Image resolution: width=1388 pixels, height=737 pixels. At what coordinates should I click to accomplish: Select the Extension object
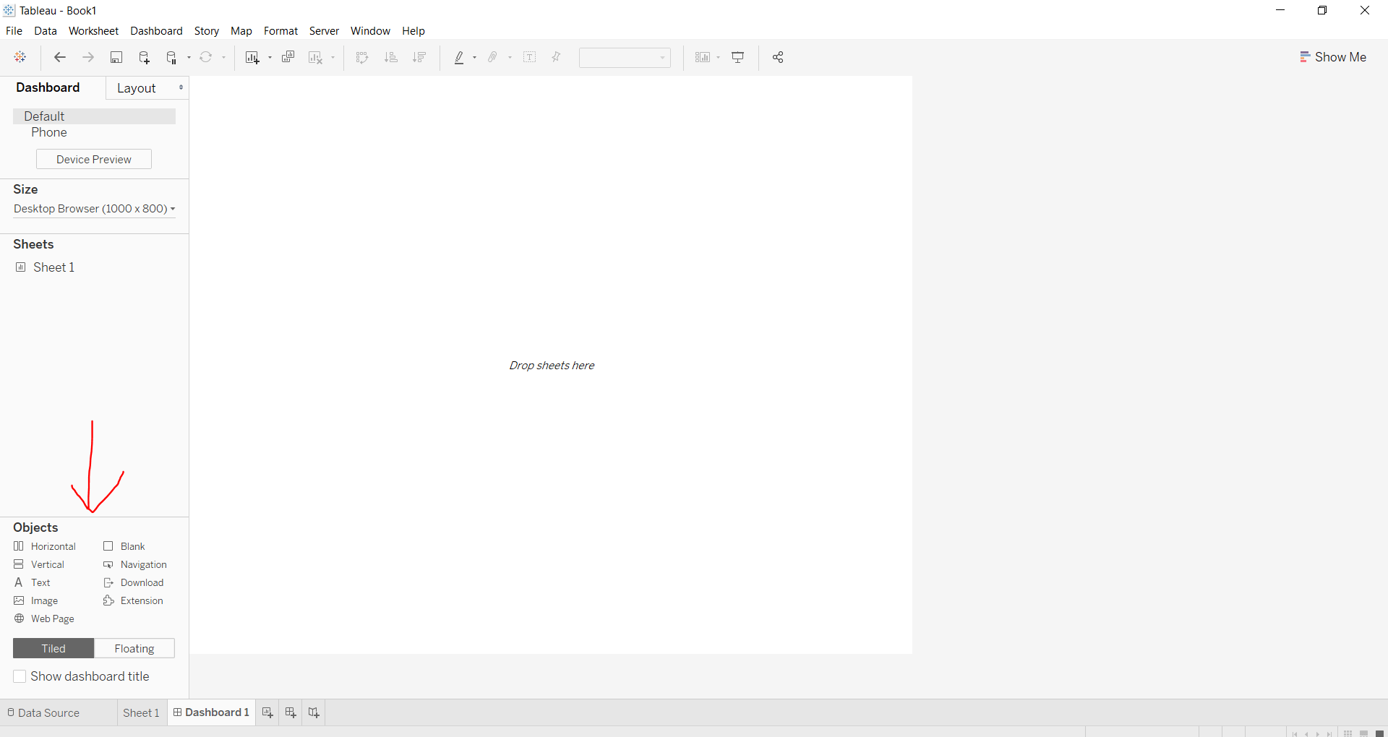(134, 600)
